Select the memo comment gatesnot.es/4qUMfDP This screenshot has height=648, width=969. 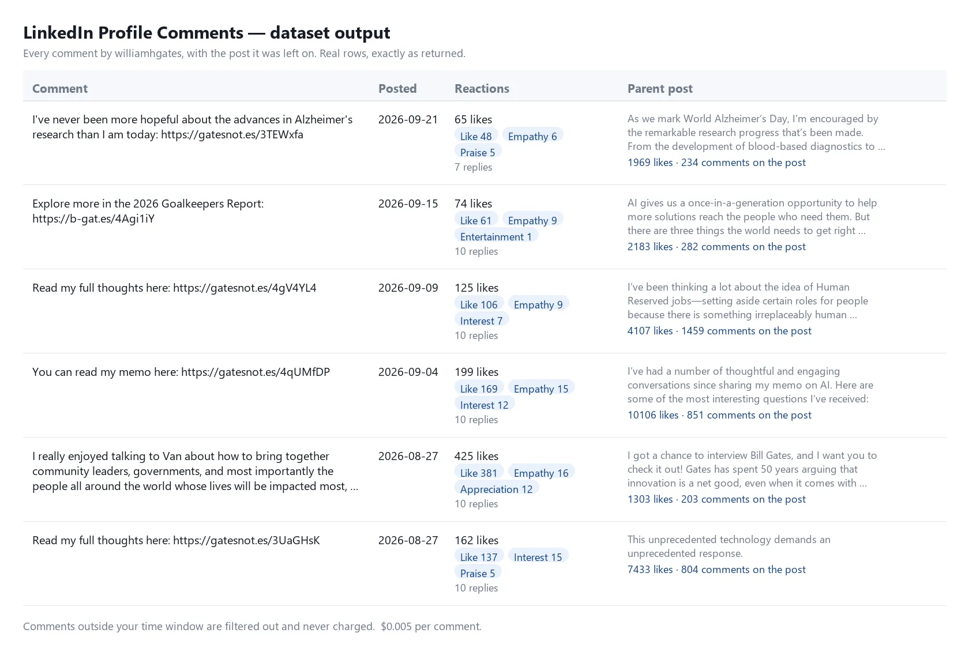181,372
